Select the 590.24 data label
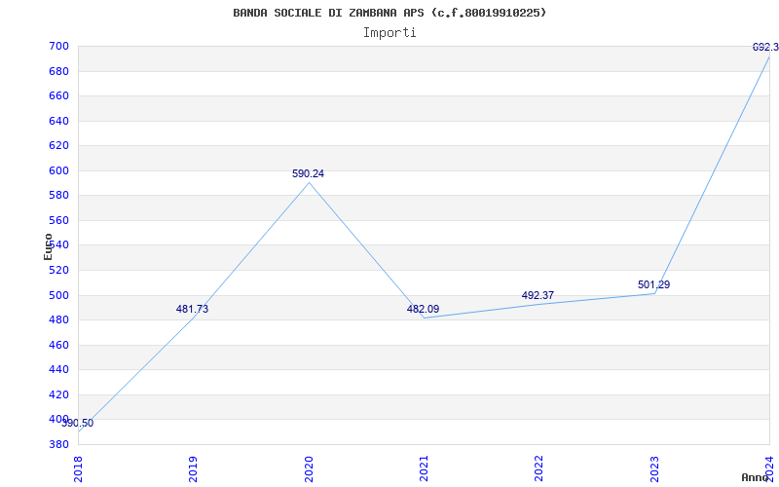This screenshot has height=487, width=779. pyautogui.click(x=308, y=174)
